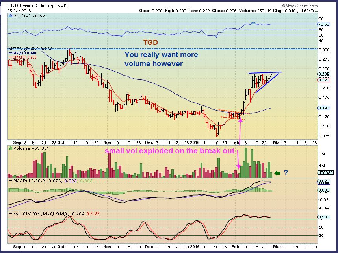Click the 20 level on stochastic axis
Screen dimensions: 338x253
[321, 236]
